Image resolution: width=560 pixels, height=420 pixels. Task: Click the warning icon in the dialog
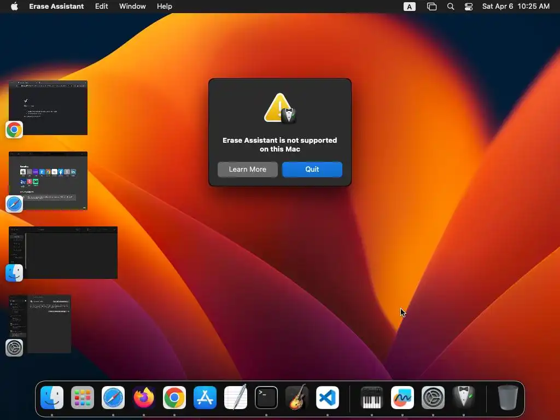coord(280,108)
